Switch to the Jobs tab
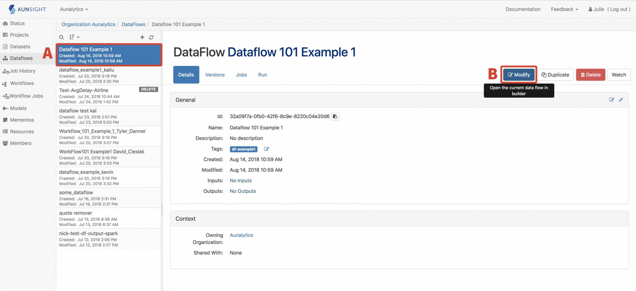Image resolution: width=636 pixels, height=291 pixels. pos(242,75)
